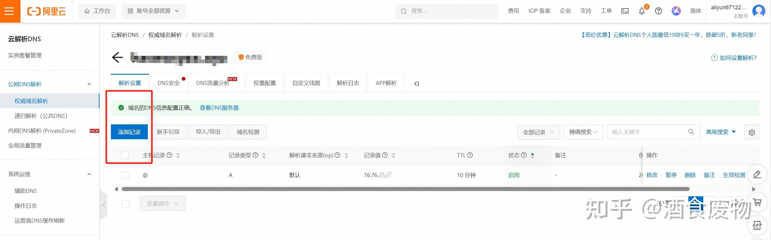Click the horizontal table scrollbar
Image resolution: width=771 pixels, height=240 pixels.
tap(405, 189)
